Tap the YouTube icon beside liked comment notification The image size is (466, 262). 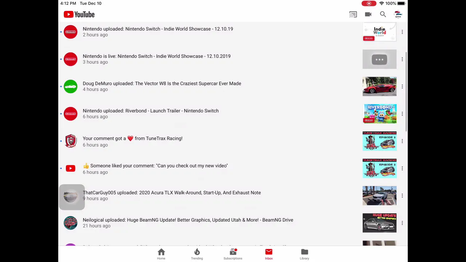point(71,168)
